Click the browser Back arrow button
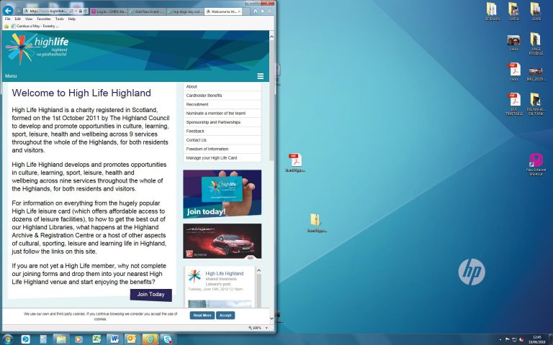This screenshot has height=345, width=553. 8,11
